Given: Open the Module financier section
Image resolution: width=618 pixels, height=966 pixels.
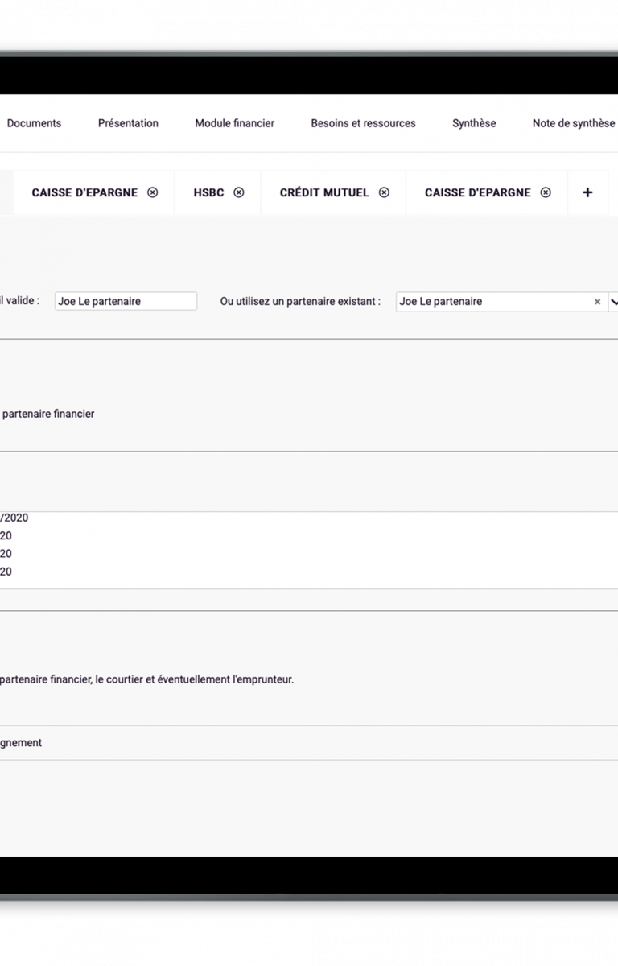Looking at the screenshot, I should (x=234, y=123).
